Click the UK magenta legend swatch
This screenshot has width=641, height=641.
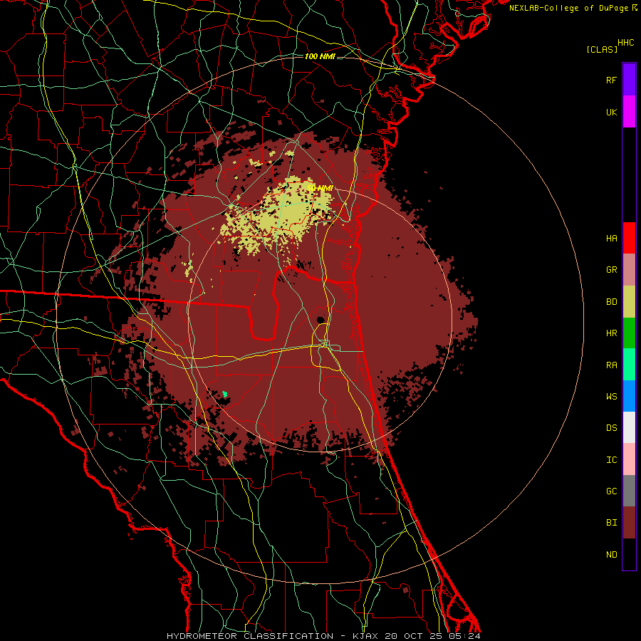tap(629, 112)
